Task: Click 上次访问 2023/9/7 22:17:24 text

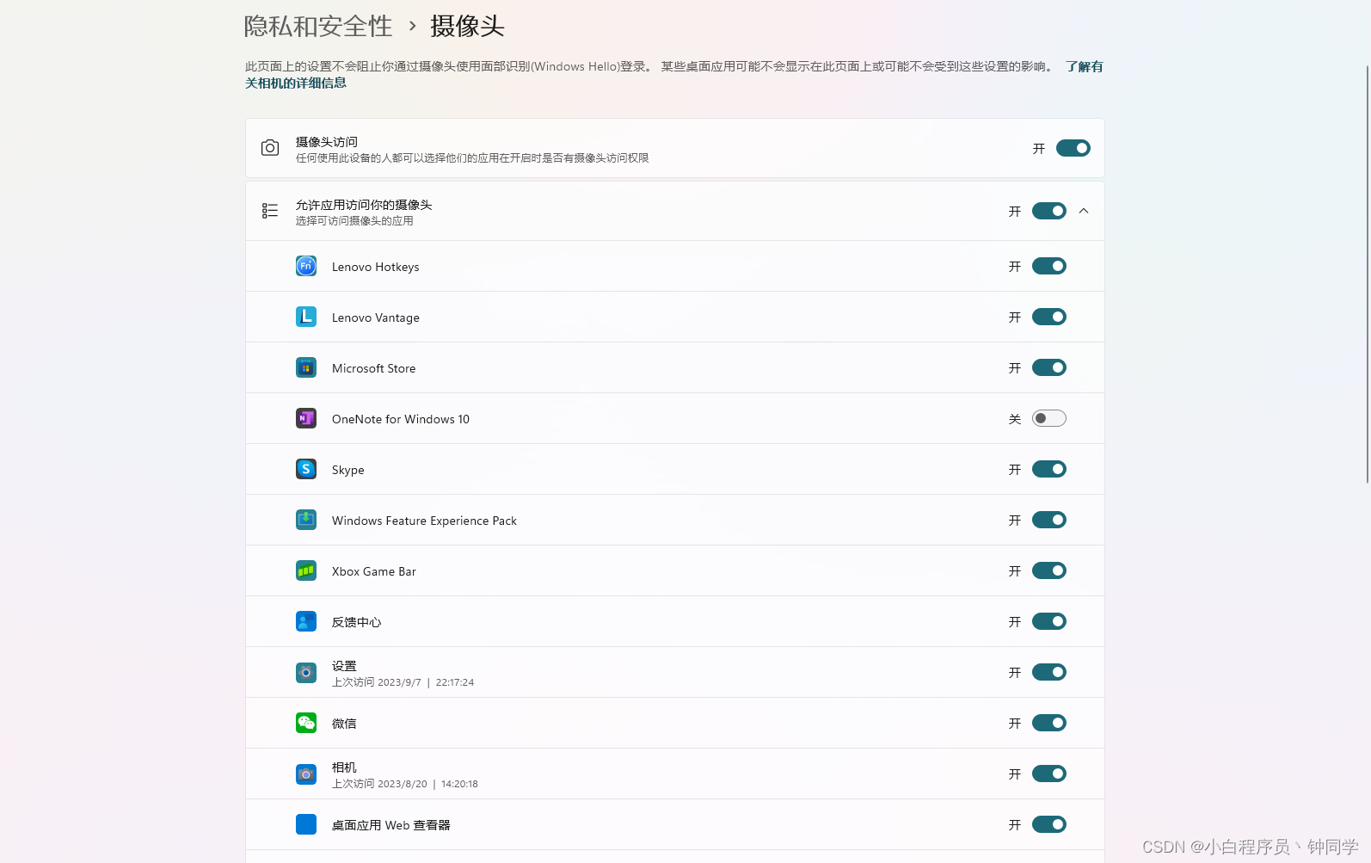Action: 403,682
